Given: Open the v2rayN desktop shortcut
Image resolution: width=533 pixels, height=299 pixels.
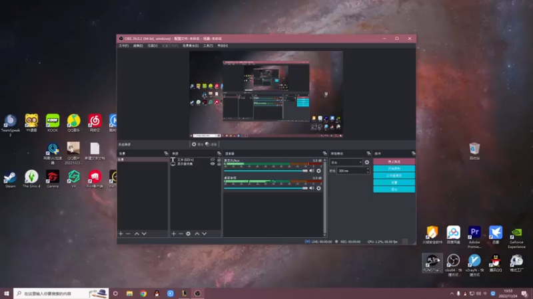Looking at the screenshot, I should (x=474, y=265).
